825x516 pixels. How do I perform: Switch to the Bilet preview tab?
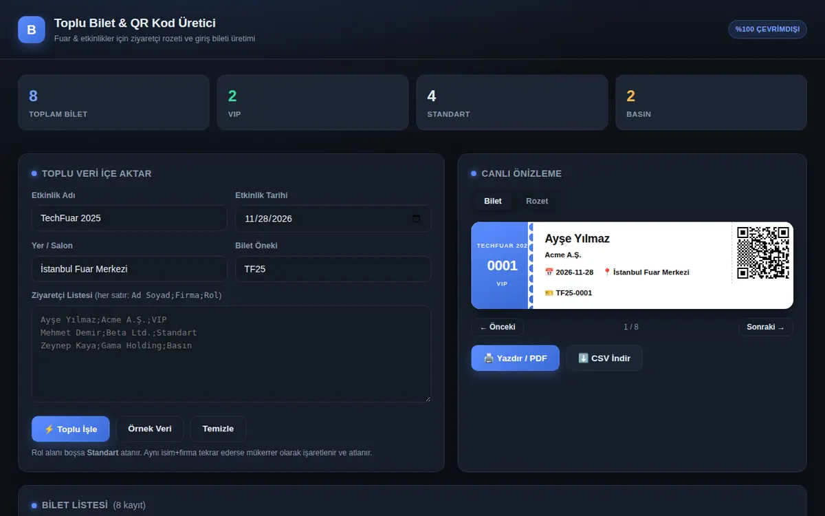click(493, 201)
